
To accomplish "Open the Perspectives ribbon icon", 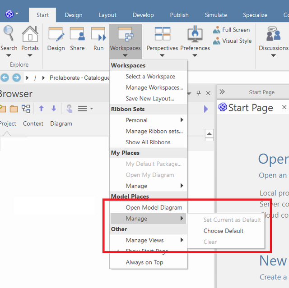I will [163, 34].
